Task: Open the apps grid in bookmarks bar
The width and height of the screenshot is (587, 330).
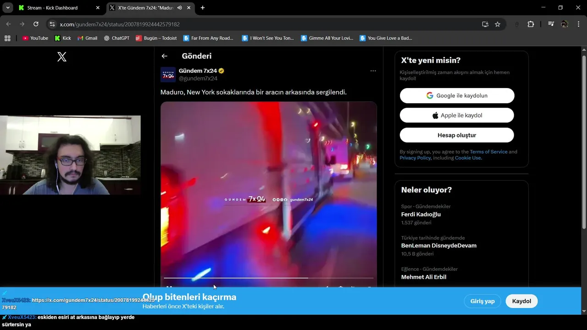Action: (x=7, y=38)
